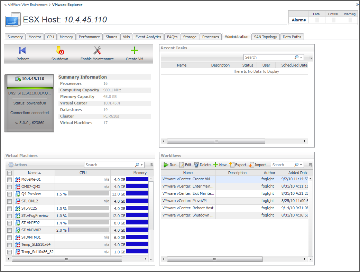Click the Reboot host icon
Screen dimensions: 360x272
click(x=22, y=51)
